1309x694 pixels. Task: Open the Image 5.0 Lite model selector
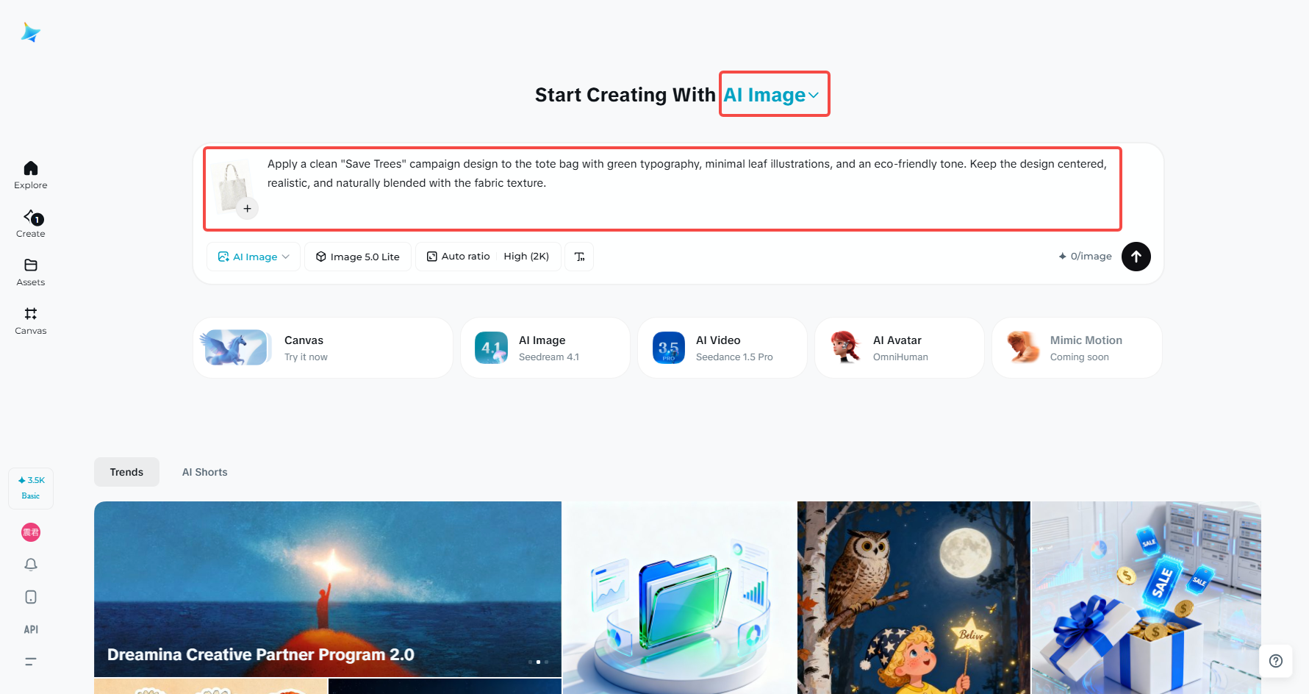(358, 257)
